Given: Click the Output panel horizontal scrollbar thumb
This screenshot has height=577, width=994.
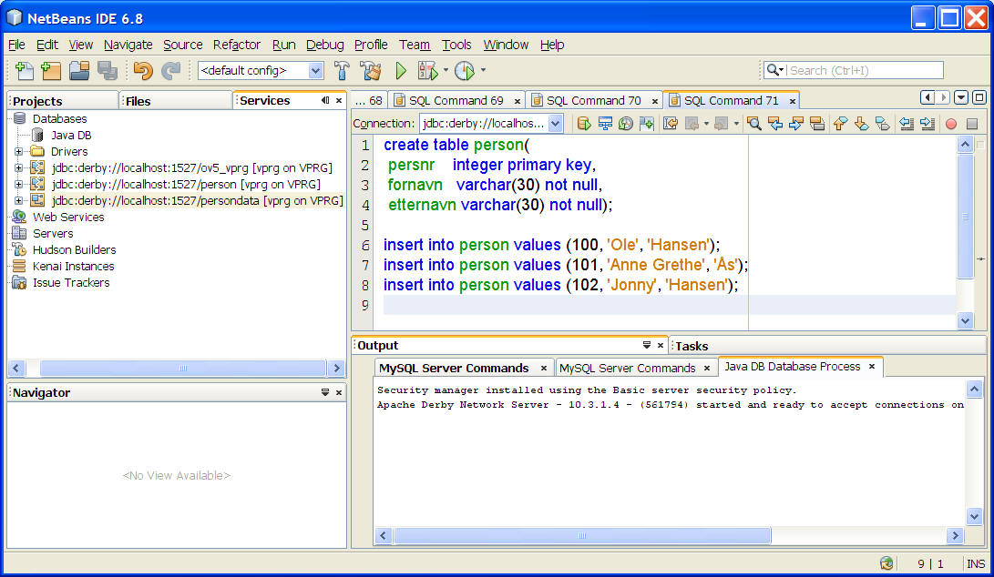Looking at the screenshot, I should [582, 536].
